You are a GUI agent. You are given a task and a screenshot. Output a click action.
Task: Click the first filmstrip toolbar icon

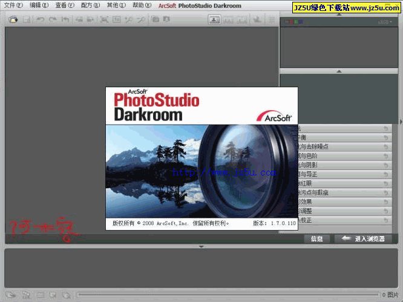[11, 295]
